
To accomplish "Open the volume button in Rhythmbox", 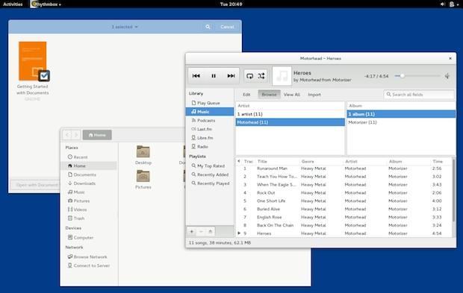I will coord(447,76).
